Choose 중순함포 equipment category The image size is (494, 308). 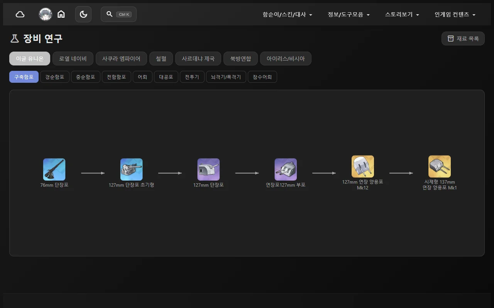tap(86, 77)
